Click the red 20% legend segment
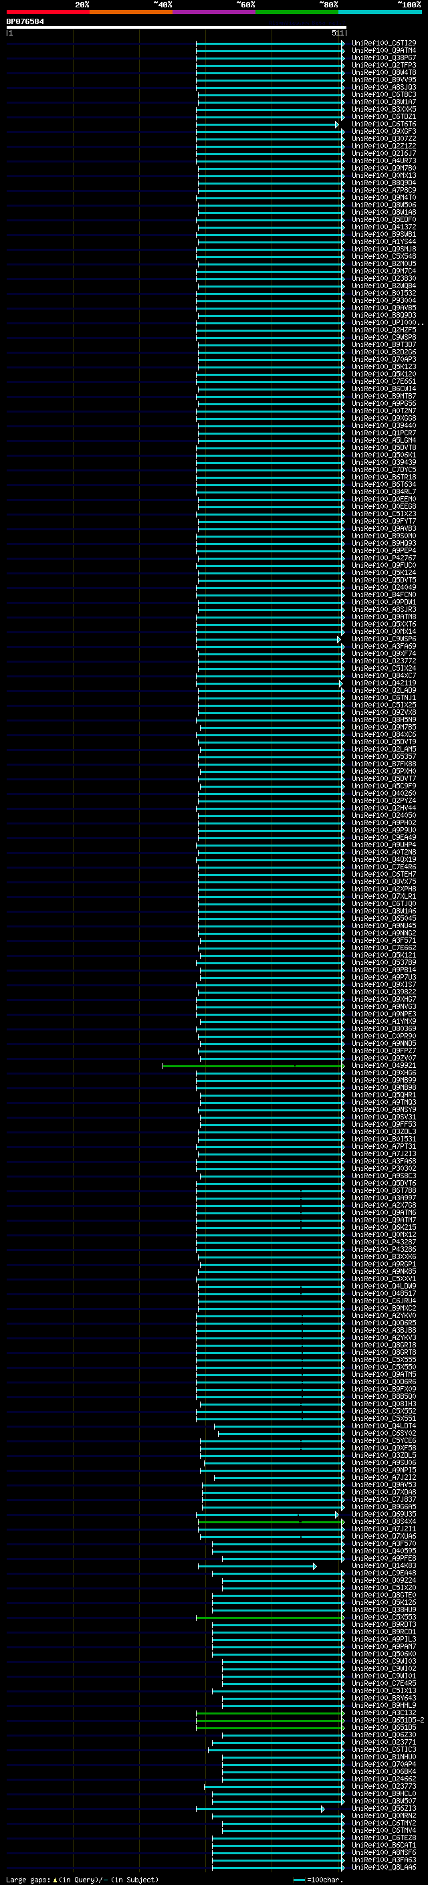This screenshot has width=428, height=1885. [x=47, y=13]
